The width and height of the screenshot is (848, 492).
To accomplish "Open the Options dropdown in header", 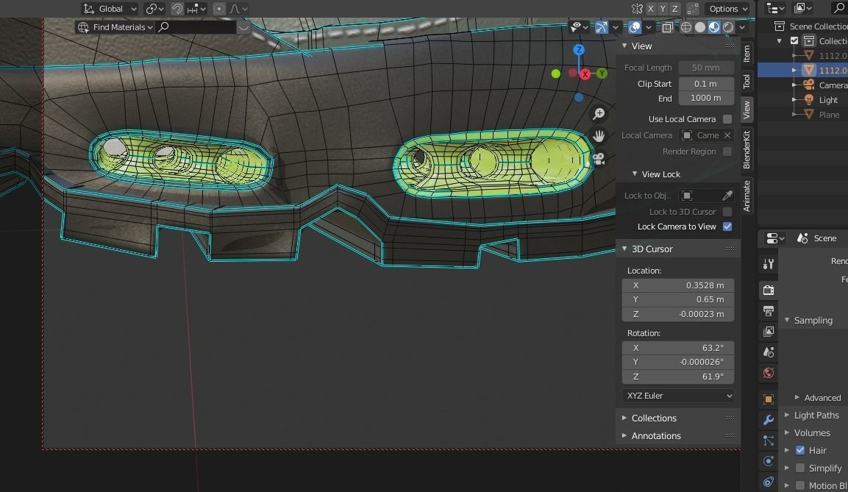I will click(x=728, y=9).
